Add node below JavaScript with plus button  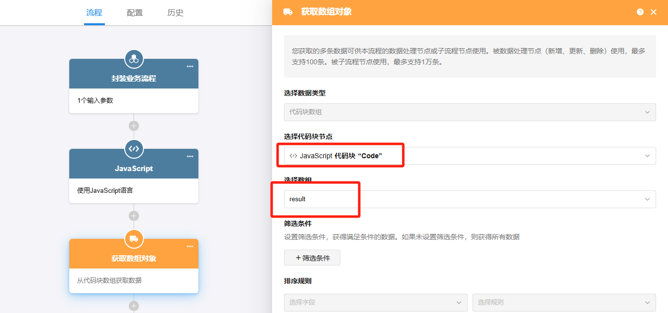134,216
